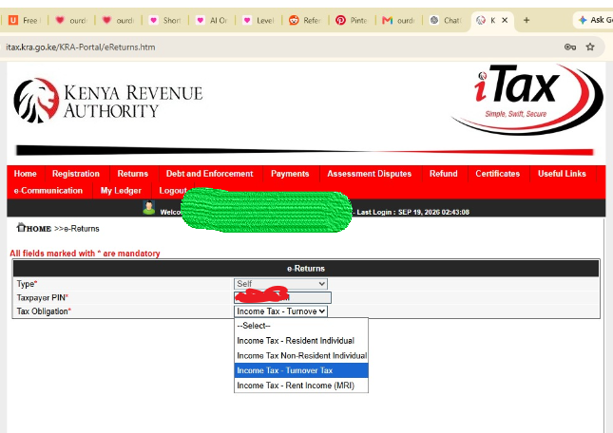Click the iTax logo
613x433 pixels.
click(527, 100)
